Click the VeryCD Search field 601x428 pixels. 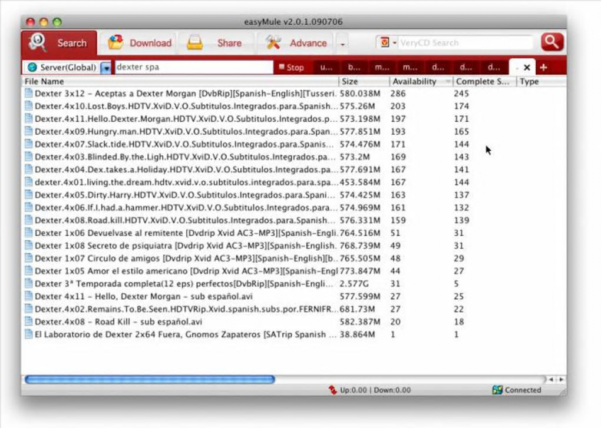point(465,42)
